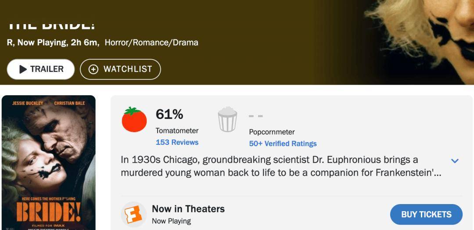This screenshot has height=230, width=474.
Task: Click the R rating and runtime info
Action: click(x=53, y=43)
